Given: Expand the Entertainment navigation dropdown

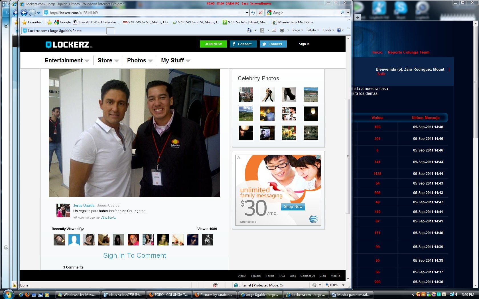Looking at the screenshot, I should [x=67, y=60].
